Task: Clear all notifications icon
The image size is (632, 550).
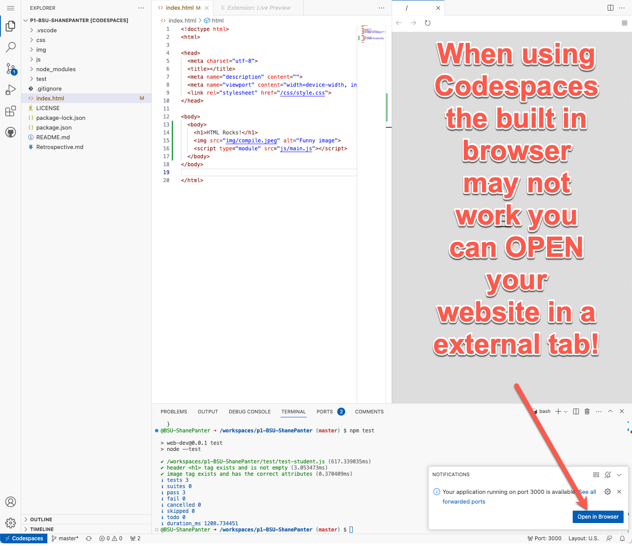Action: 596,475
